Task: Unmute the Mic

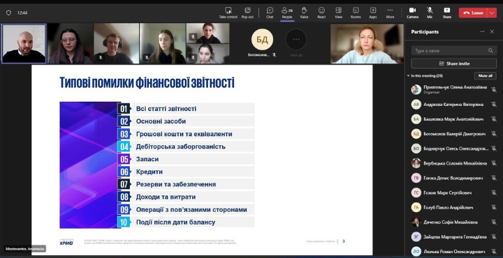Action: (430, 13)
